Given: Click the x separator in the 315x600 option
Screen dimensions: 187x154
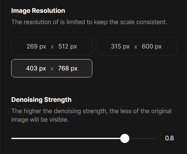Looking at the screenshot, I should click(136, 47).
